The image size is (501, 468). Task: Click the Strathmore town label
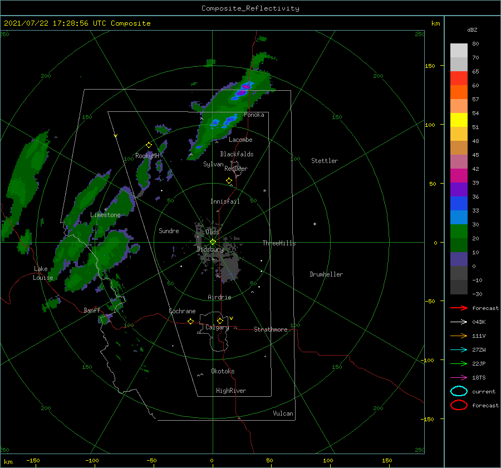(x=271, y=329)
